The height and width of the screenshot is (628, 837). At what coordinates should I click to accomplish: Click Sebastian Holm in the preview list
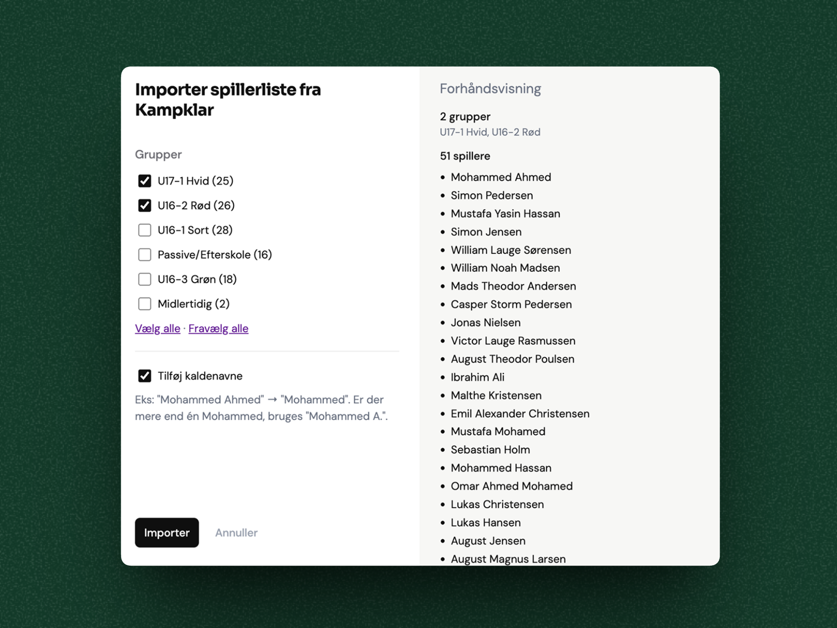point(490,450)
